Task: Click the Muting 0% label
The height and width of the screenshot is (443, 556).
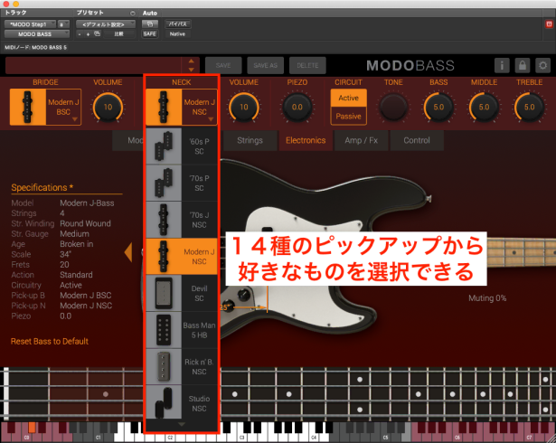Action: tap(487, 298)
